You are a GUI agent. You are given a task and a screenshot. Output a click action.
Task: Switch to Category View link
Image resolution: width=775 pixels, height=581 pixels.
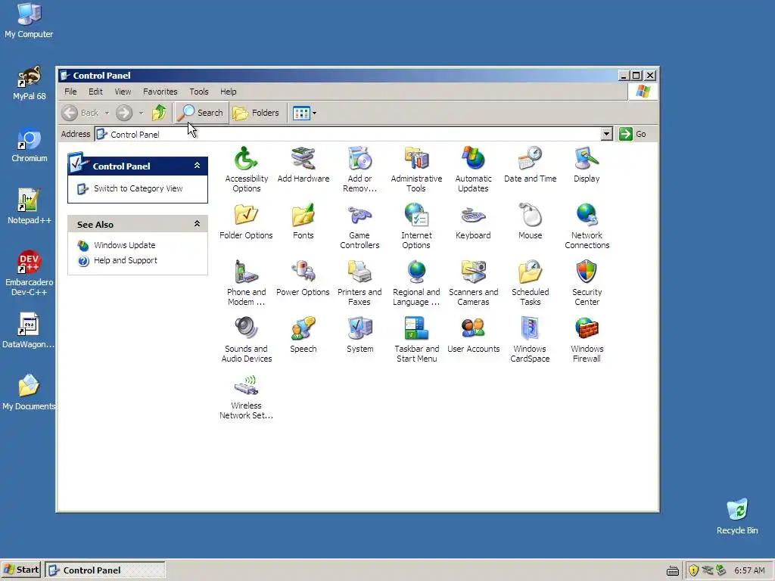[x=138, y=188]
